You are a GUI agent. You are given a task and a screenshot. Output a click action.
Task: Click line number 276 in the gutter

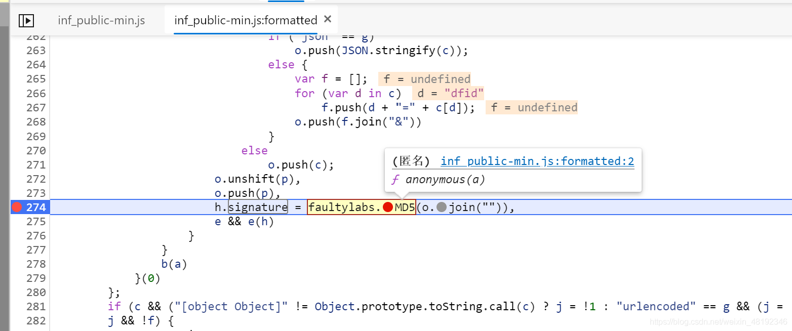click(x=35, y=235)
